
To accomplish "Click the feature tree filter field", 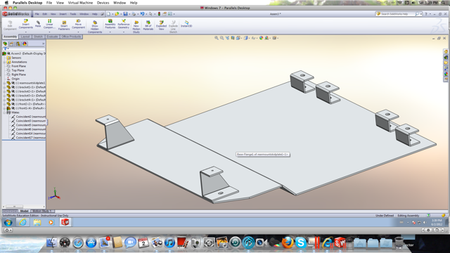I will (x=25, y=48).
